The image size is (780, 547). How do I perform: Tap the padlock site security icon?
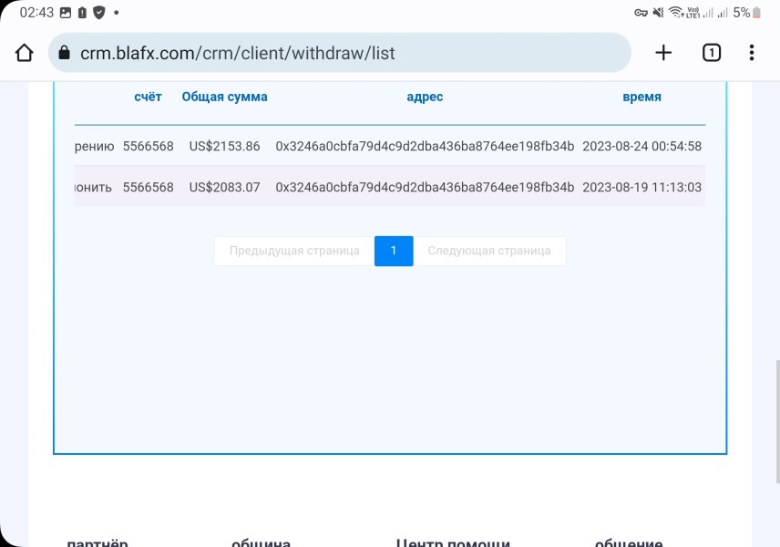pos(64,53)
